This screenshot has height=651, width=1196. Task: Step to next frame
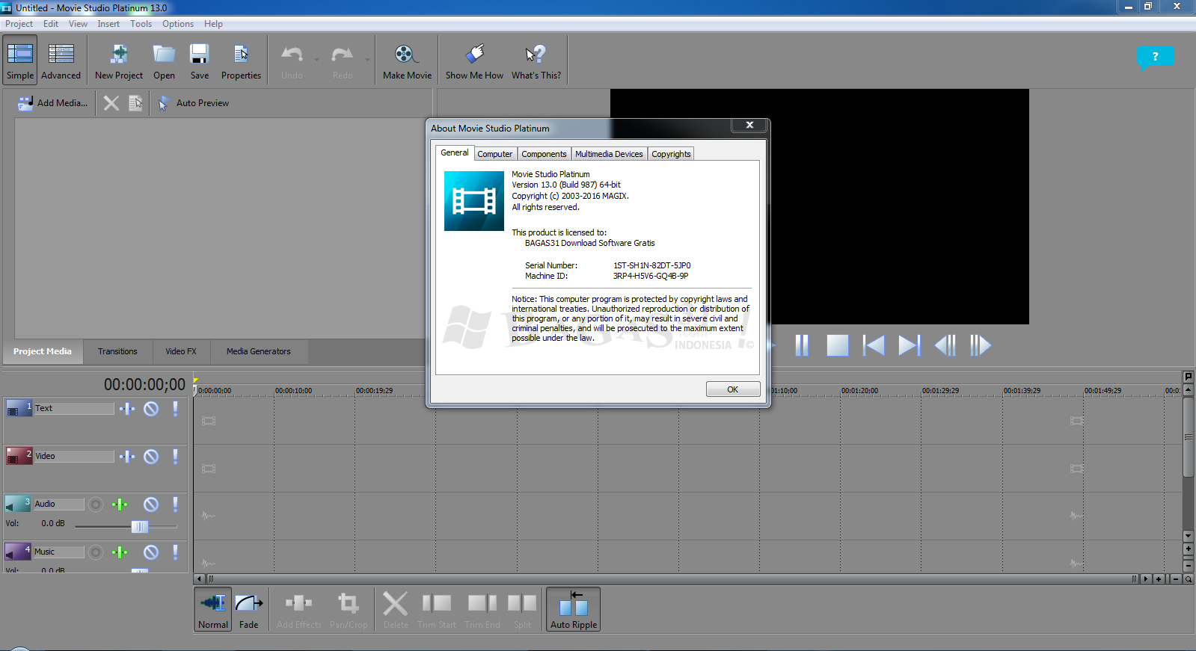[981, 345]
